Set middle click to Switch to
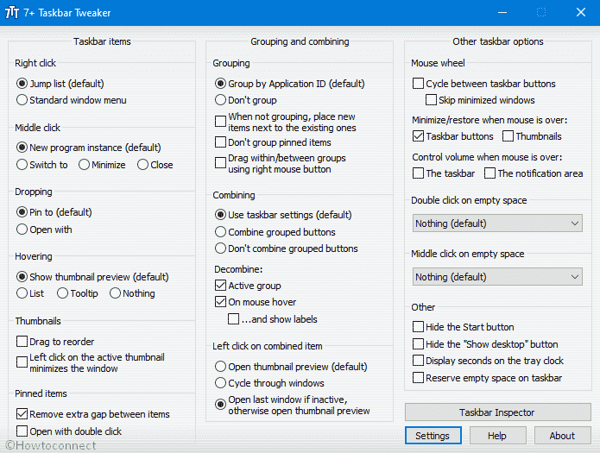Image resolution: width=600 pixels, height=453 pixels. coord(22,165)
